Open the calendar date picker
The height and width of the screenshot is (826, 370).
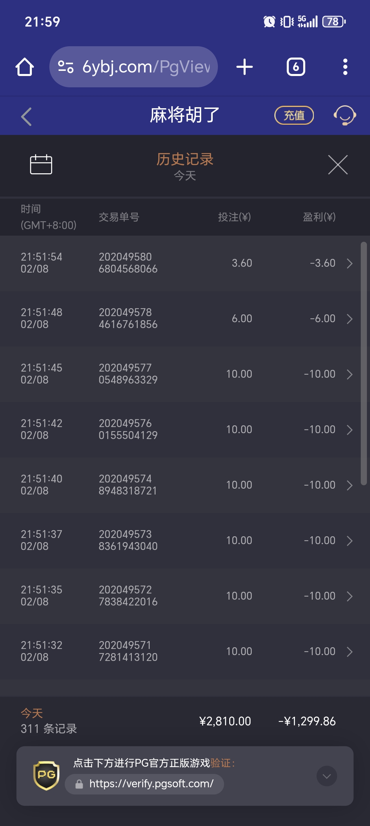click(x=41, y=165)
